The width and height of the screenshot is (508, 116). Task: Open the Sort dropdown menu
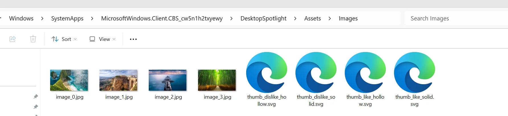64,39
